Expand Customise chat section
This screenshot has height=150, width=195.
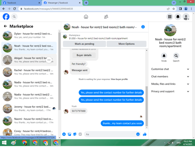[x=170, y=69]
